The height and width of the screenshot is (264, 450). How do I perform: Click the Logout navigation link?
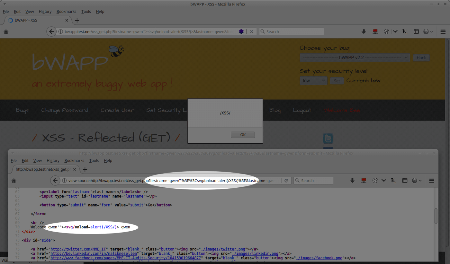pos(302,110)
